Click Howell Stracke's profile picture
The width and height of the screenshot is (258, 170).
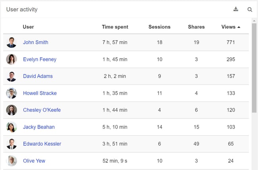pyautogui.click(x=12, y=93)
